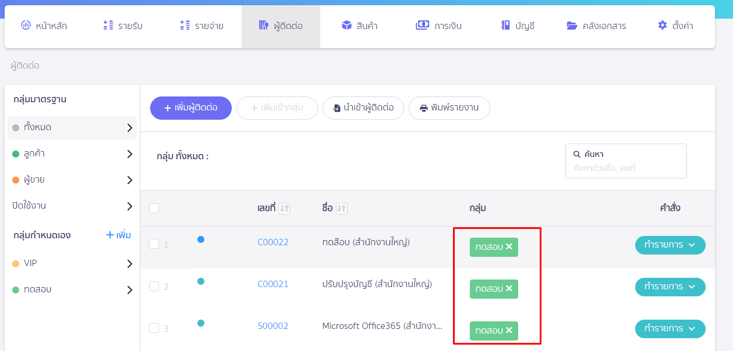Open contact link S00002
The width and height of the screenshot is (733, 351).
272,326
